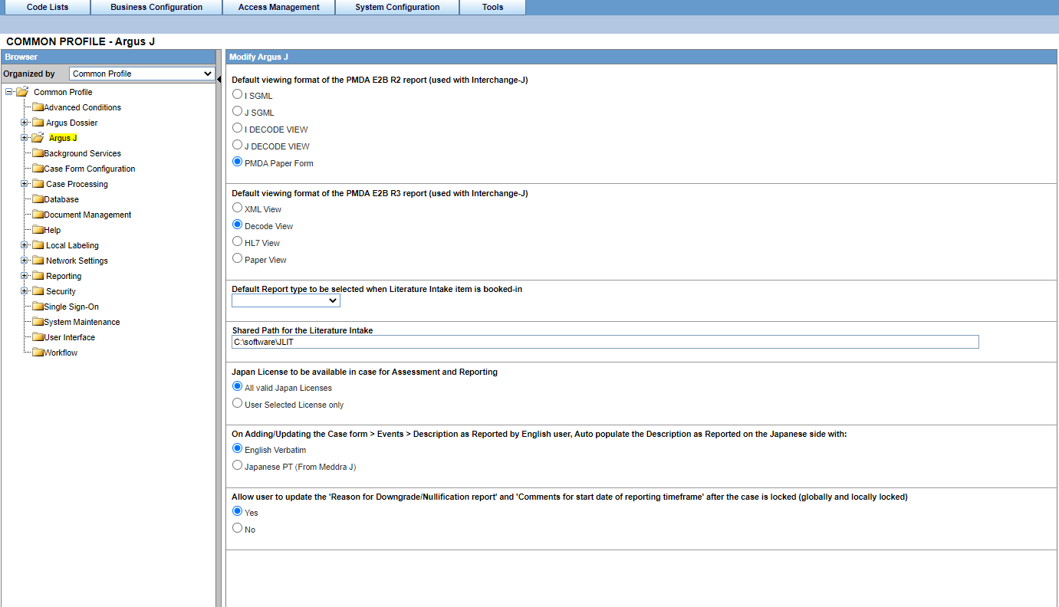Image resolution: width=1059 pixels, height=607 pixels.
Task: Click the User Interface folder icon
Action: 38,337
